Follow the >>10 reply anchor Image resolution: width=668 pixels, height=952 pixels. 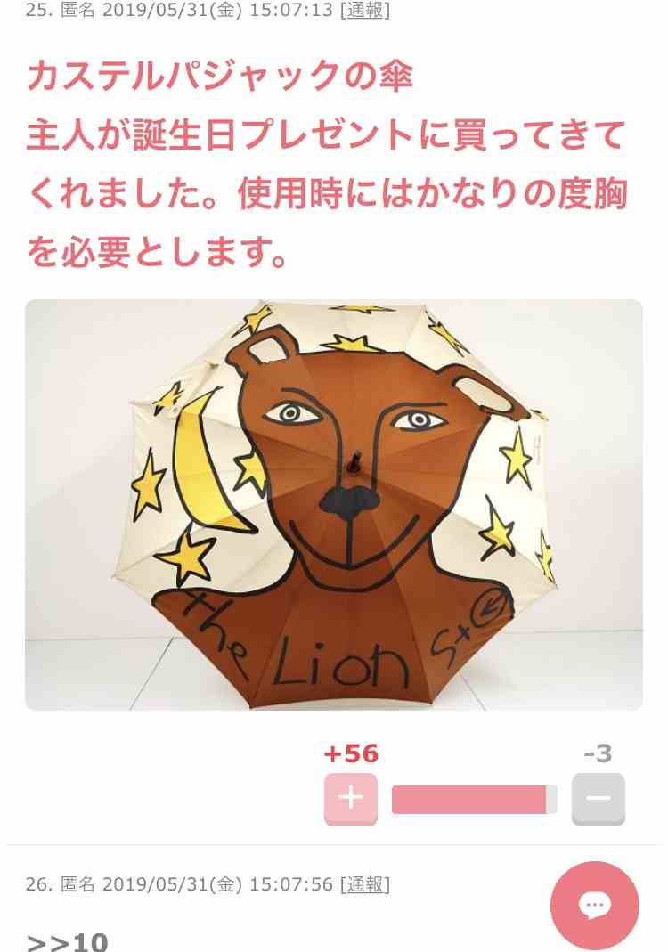pos(68,941)
